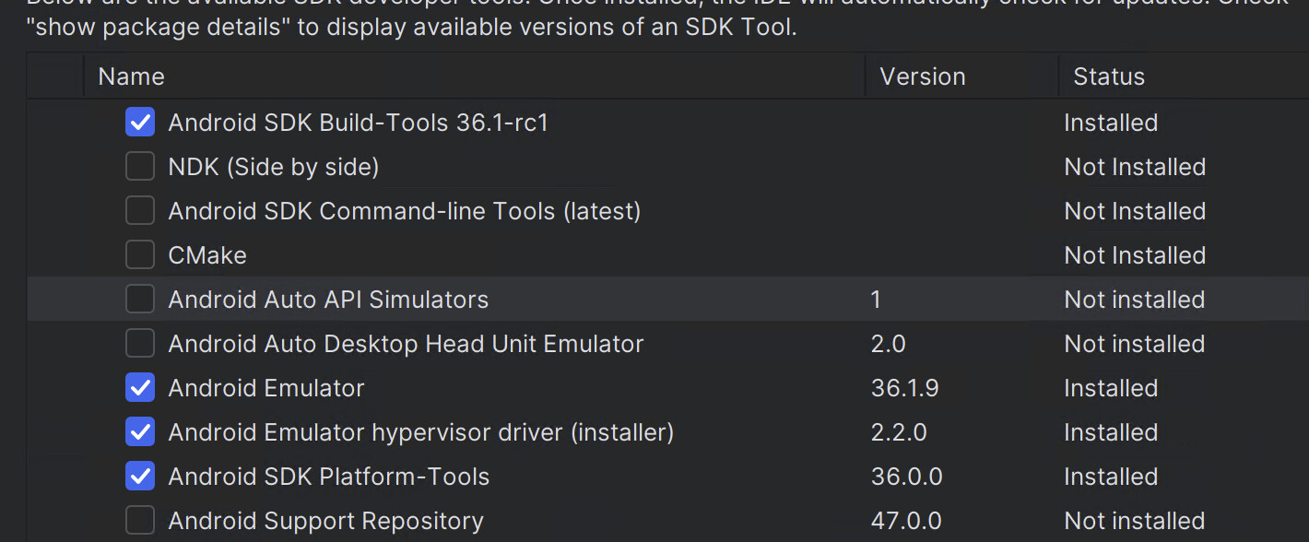This screenshot has width=1309, height=542.
Task: Tick the Android Support Repository checkbox
Action: pos(140,521)
